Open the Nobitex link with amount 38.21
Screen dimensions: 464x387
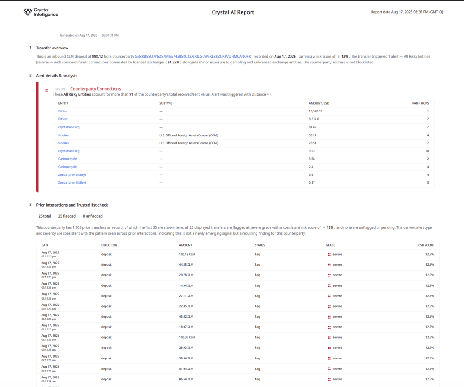[x=63, y=135]
